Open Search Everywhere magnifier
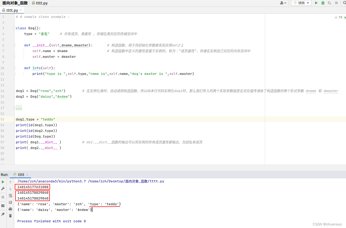The width and height of the screenshot is (346, 228). pyautogui.click(x=344, y=3)
